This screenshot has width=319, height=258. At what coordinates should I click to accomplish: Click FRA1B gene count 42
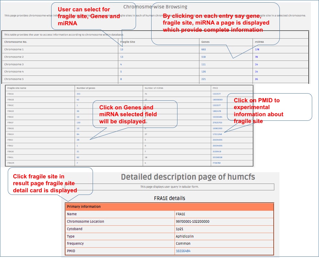point(78,100)
